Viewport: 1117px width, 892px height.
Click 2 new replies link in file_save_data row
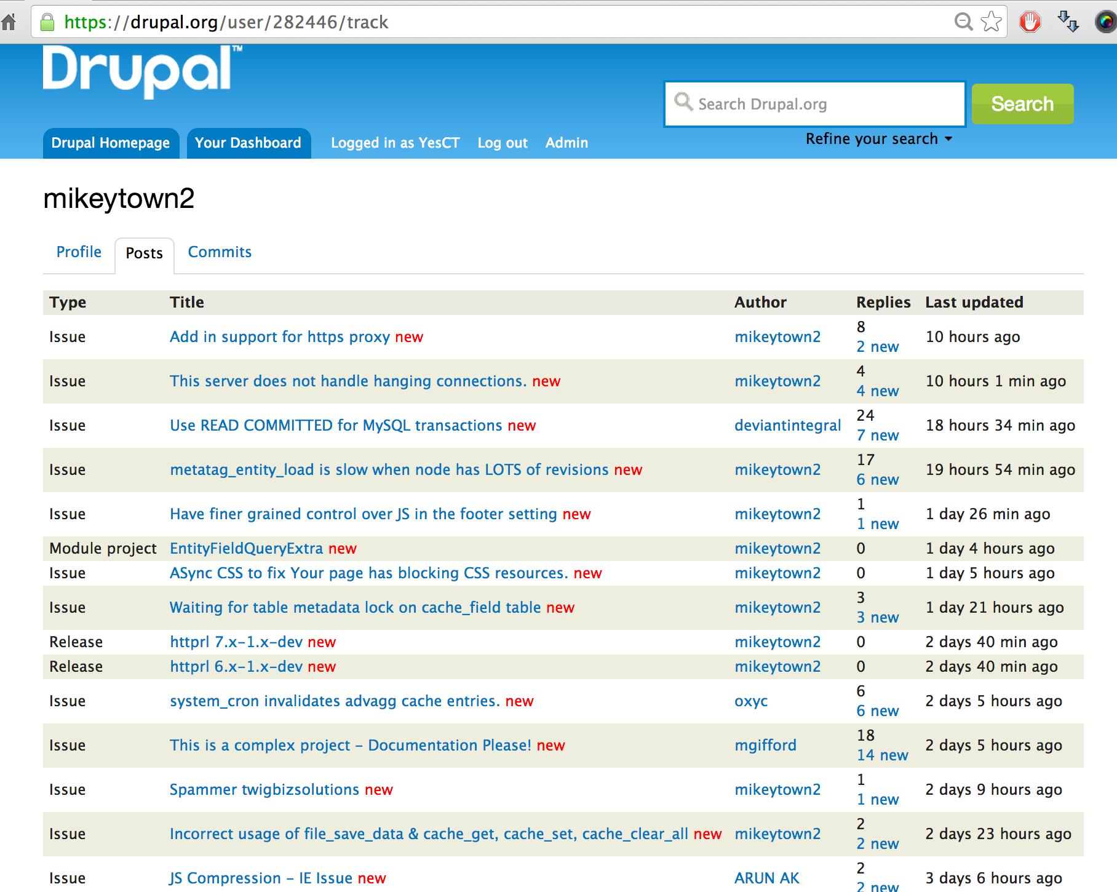pyautogui.click(x=878, y=844)
